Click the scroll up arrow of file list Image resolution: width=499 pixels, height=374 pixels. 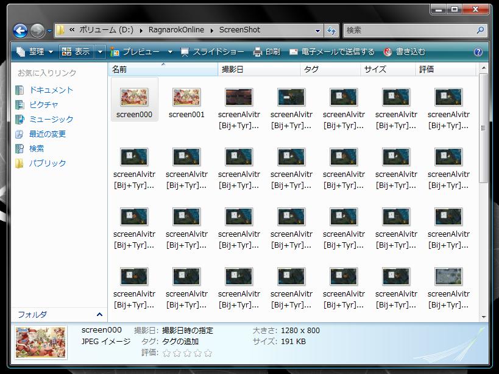483,68
